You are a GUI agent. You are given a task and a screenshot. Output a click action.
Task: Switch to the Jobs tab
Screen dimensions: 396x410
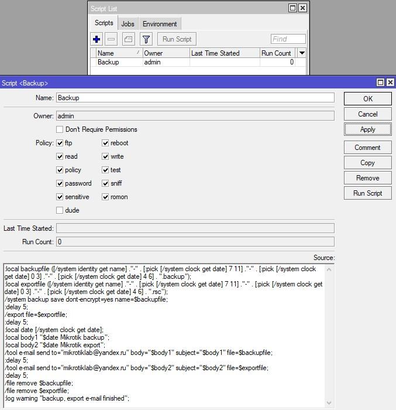[128, 24]
